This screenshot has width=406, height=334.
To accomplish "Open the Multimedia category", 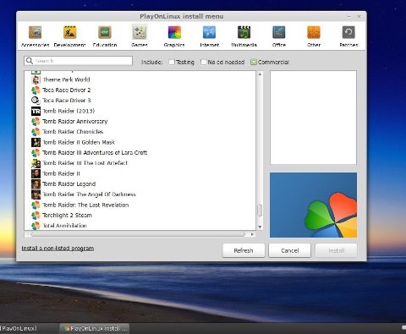I will tap(244, 36).
